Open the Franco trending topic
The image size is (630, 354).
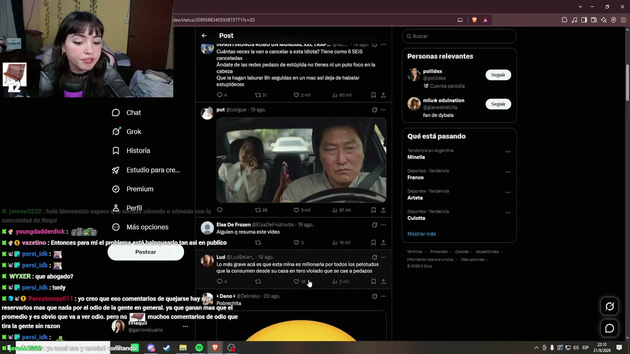pyautogui.click(x=415, y=177)
